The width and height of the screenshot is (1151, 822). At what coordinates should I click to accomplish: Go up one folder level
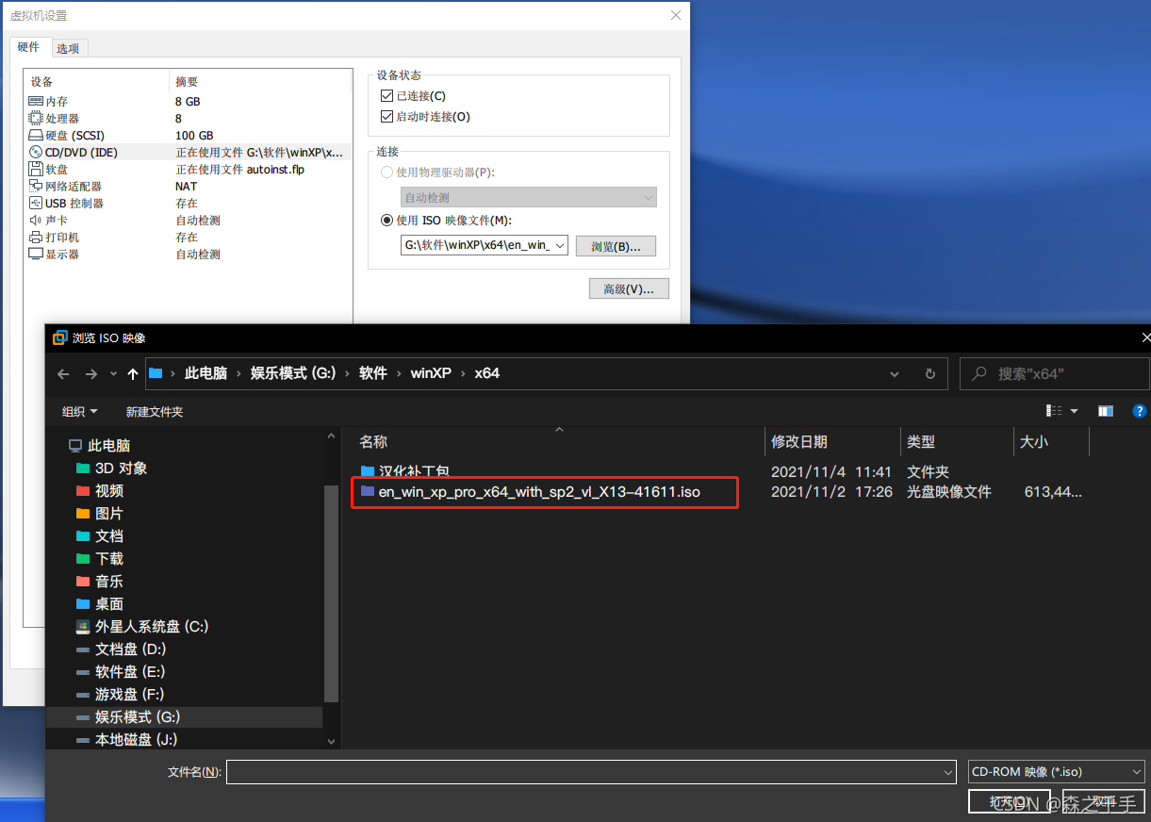coord(133,373)
